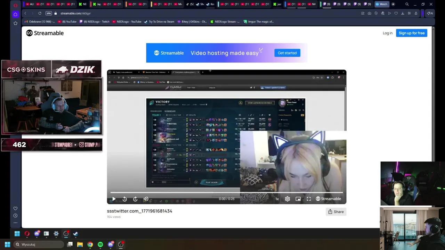
Task: Open Easy Setup sliders icon
Action: (409, 13)
